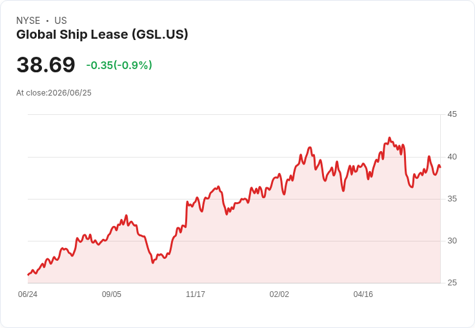The height and width of the screenshot is (328, 475).
Task: Click the chart line's starting point at 06/24
Action: [28, 274]
